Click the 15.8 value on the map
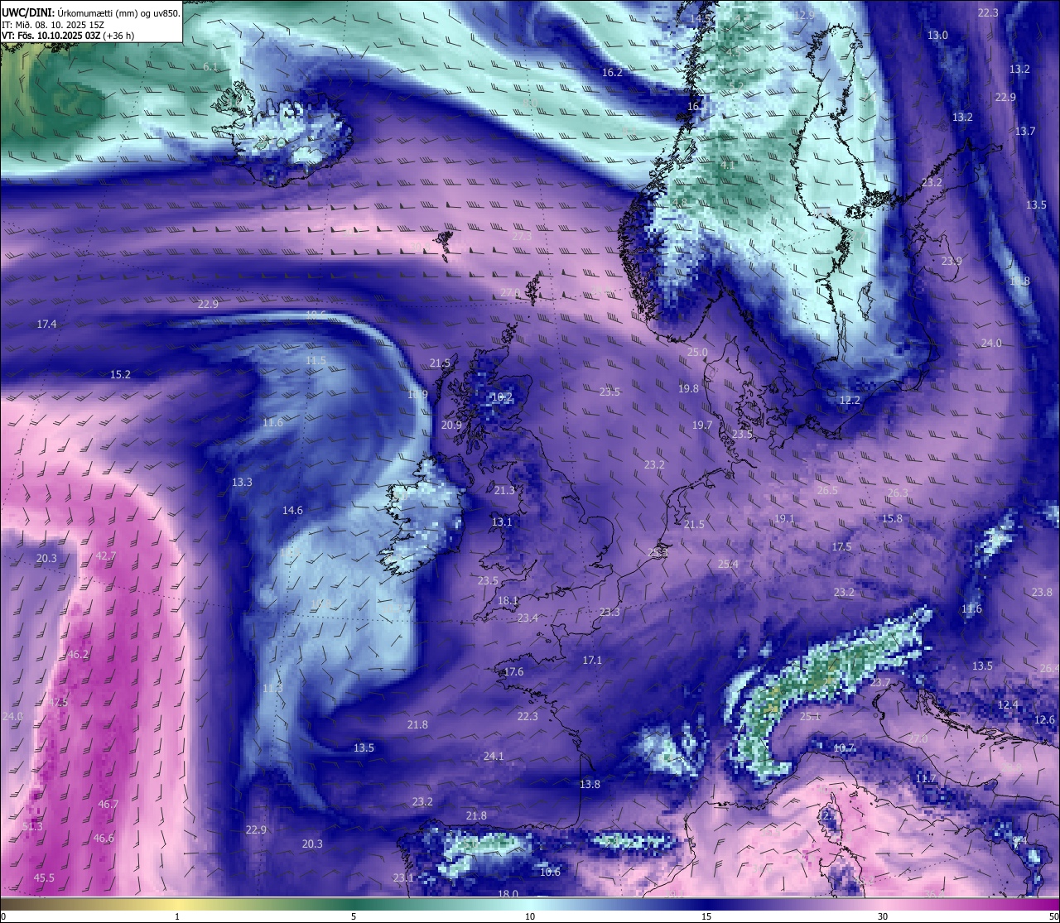 pyautogui.click(x=892, y=518)
